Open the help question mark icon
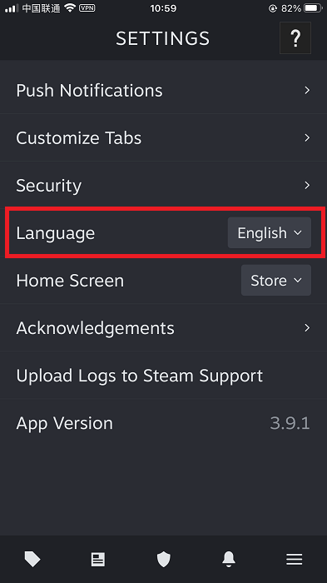Image resolution: width=327 pixels, height=583 pixels. 295,38
